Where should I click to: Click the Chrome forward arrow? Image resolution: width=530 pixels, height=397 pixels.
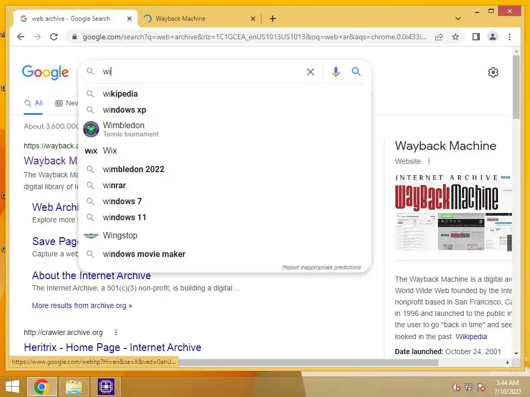point(37,37)
